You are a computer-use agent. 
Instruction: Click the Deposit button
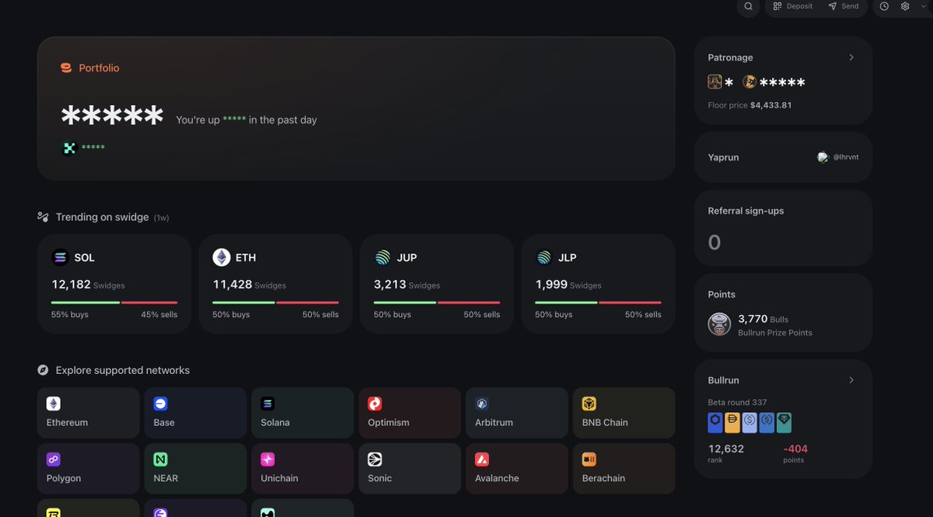(792, 6)
